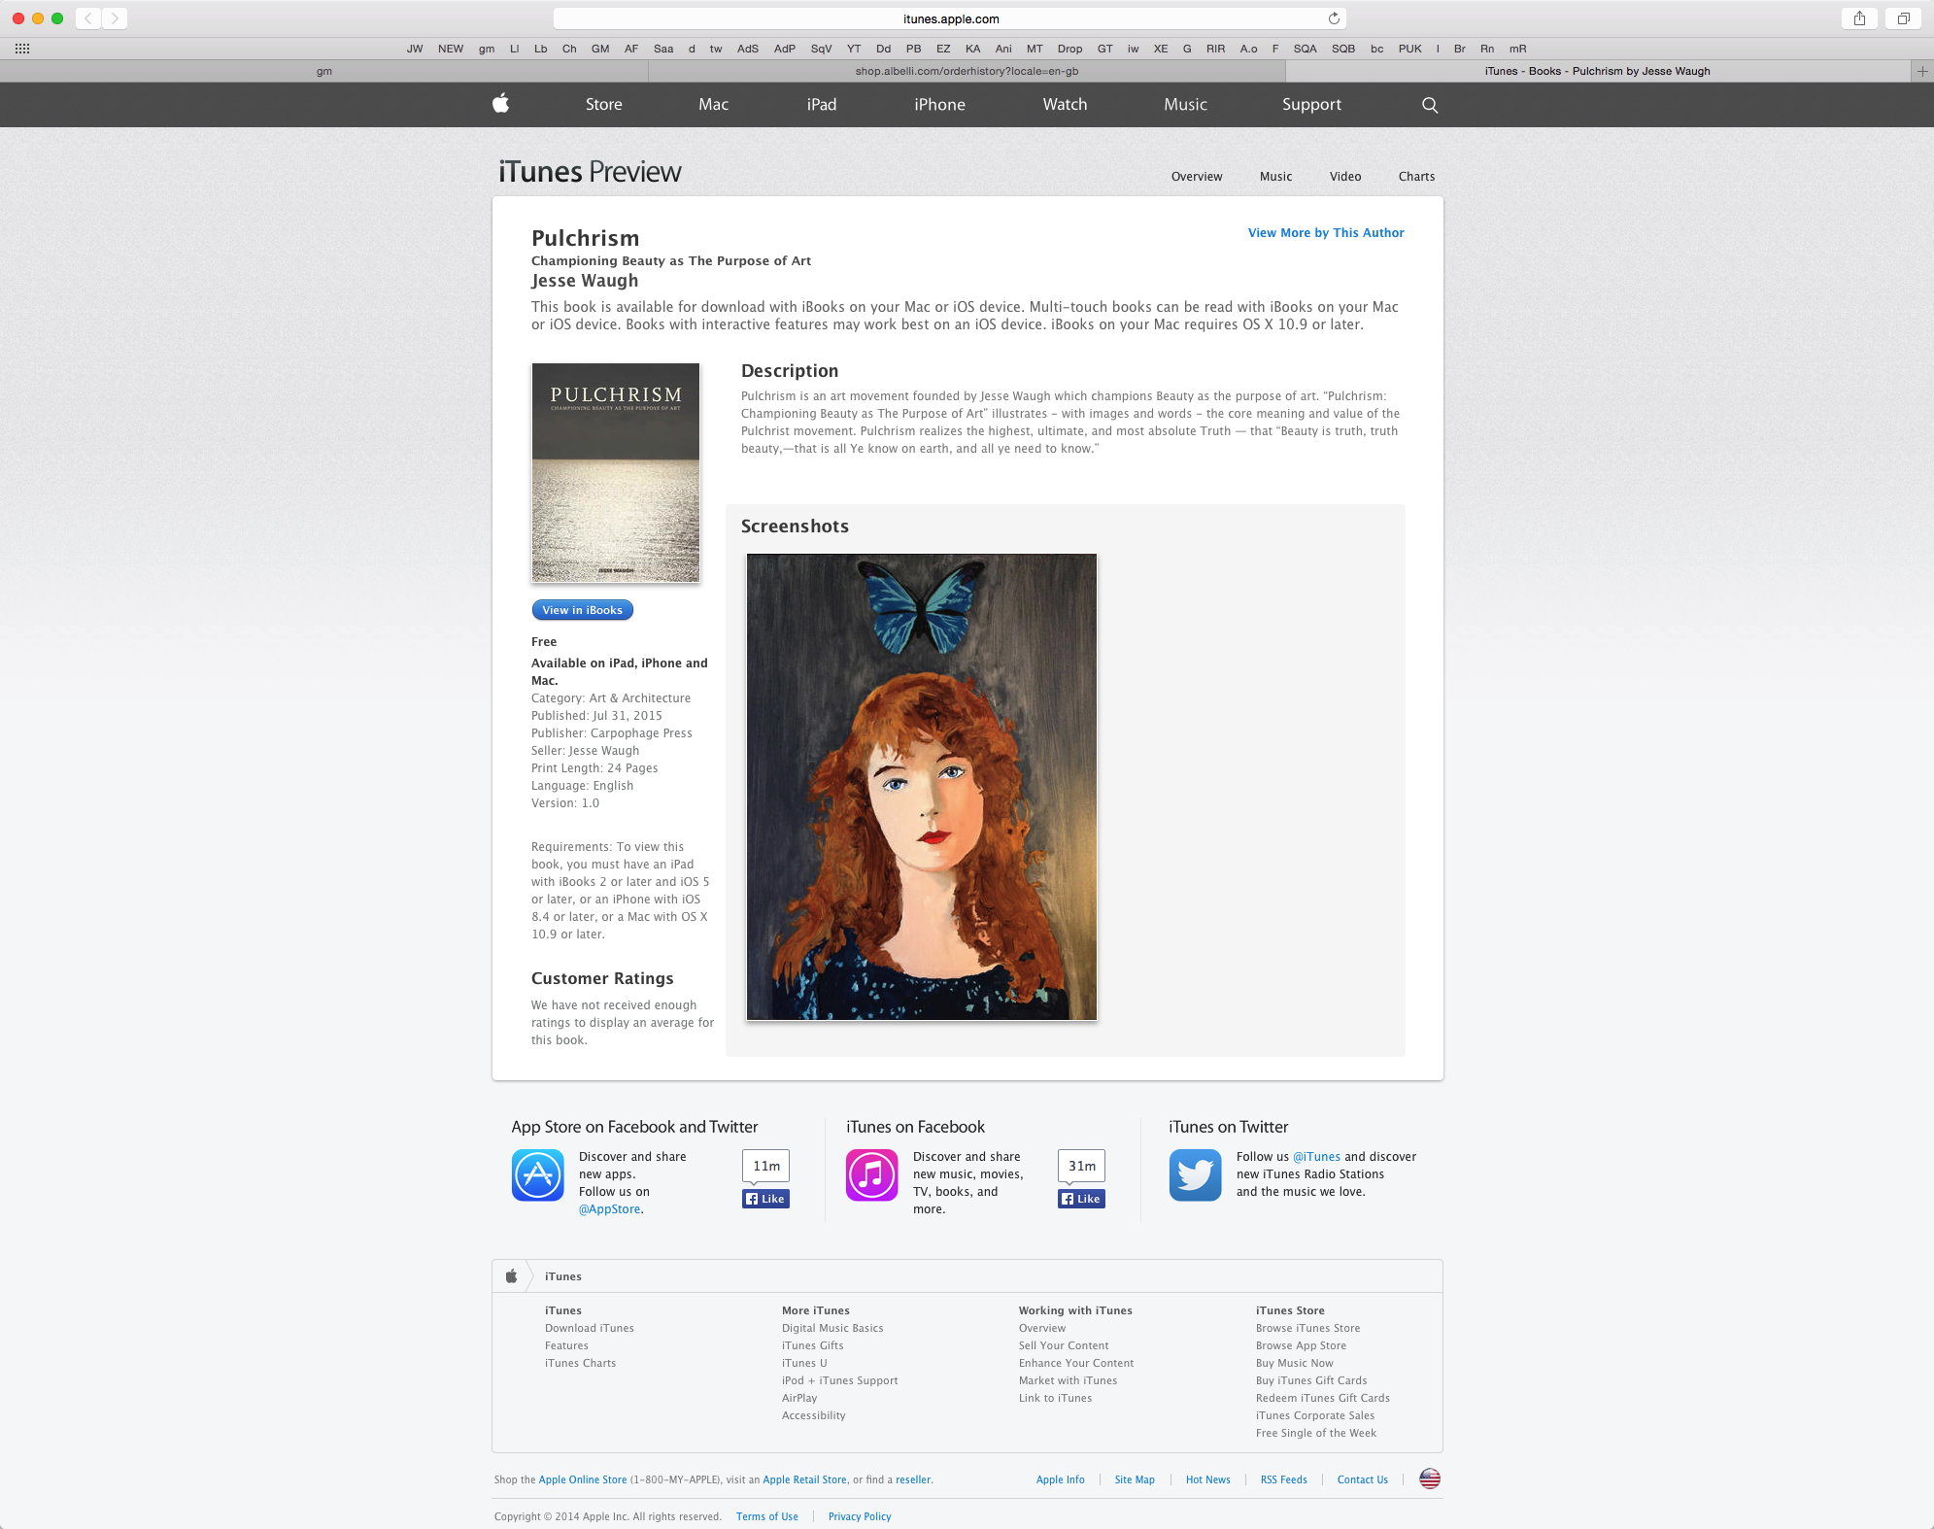This screenshot has width=1934, height=1529.
Task: Switch to the iTunes Preview Overview tab
Action: [x=1197, y=177]
